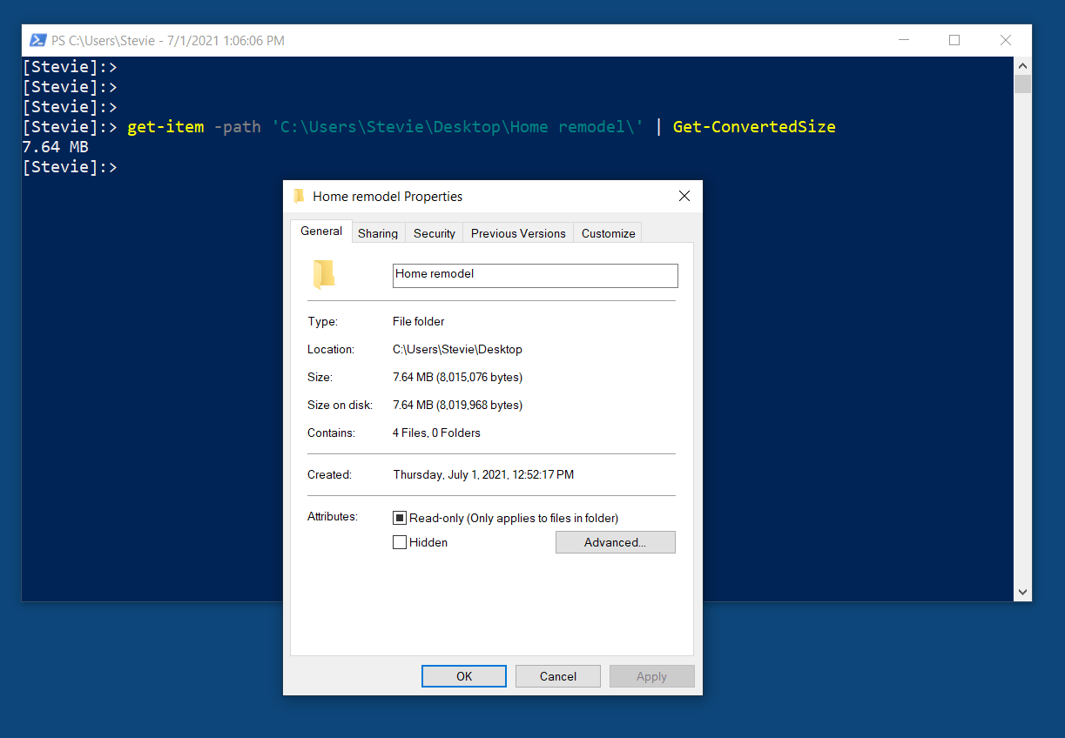The image size is (1065, 738).
Task: Return to the General tab
Action: [x=320, y=231]
